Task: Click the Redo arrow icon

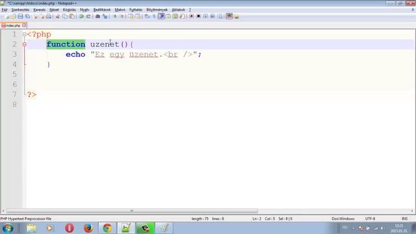Action: click(x=88, y=16)
